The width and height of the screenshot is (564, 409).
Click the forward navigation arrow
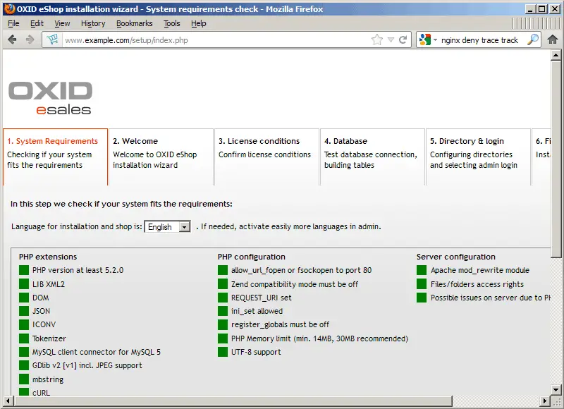point(30,40)
